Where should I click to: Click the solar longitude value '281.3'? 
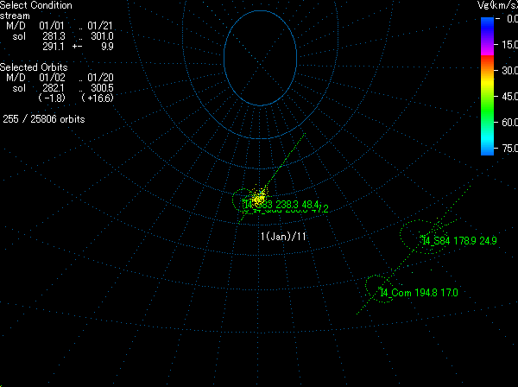(54, 36)
